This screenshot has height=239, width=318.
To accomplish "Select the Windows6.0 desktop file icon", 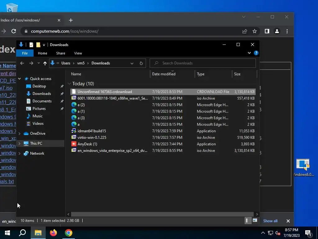I will (x=303, y=168).
